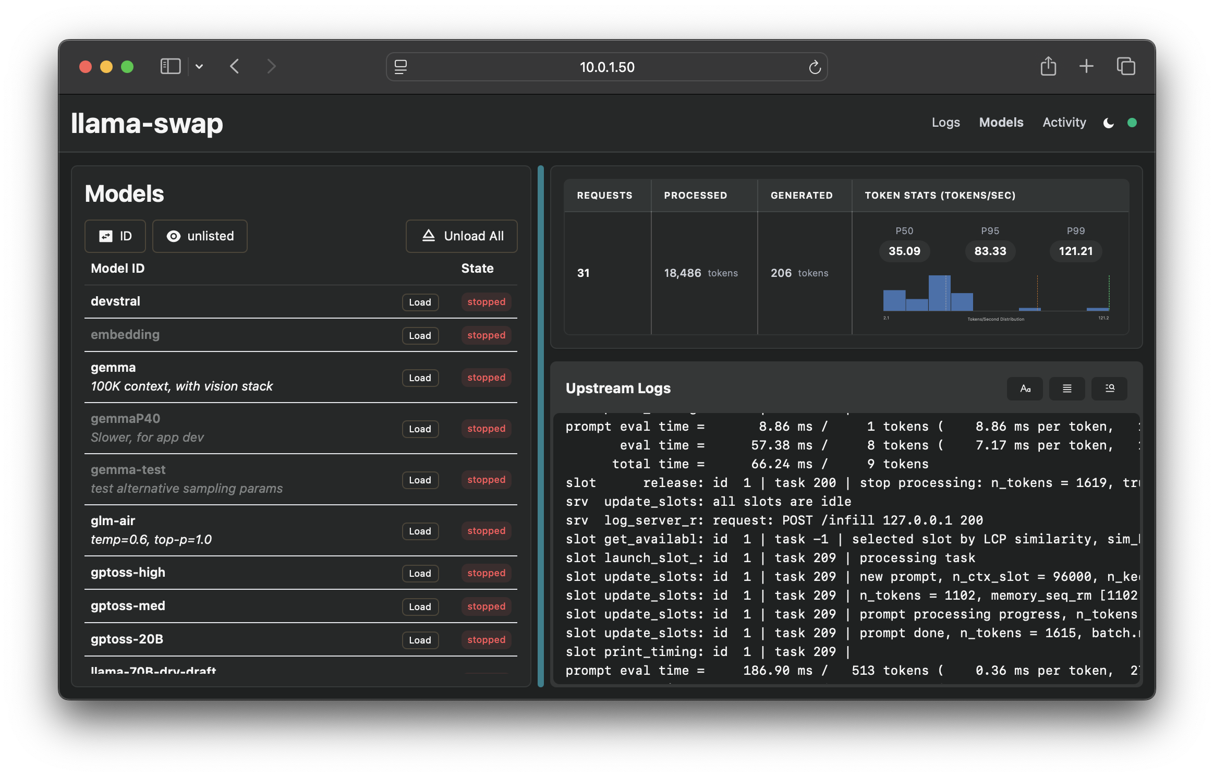Switch to the Activity tab

click(x=1064, y=123)
